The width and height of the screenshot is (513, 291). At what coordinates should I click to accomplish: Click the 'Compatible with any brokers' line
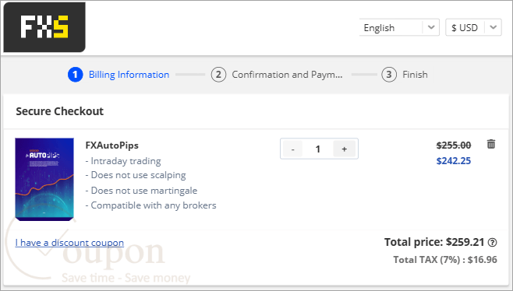(150, 205)
